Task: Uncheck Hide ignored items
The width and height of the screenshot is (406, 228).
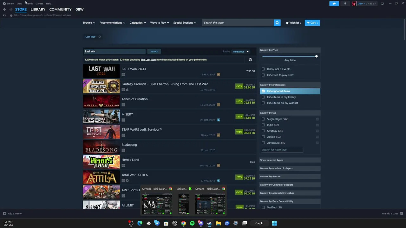Action: 263,91
